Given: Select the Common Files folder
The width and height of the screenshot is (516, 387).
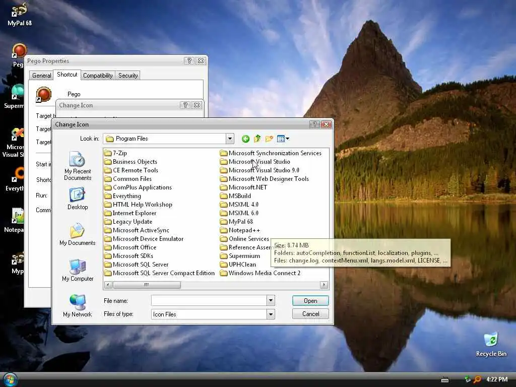Looking at the screenshot, I should (x=128, y=179).
